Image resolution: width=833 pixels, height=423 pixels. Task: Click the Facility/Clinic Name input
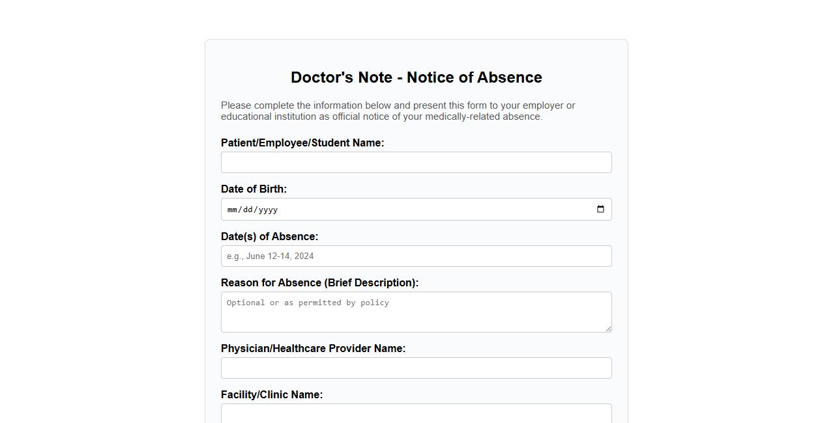[x=416, y=414]
